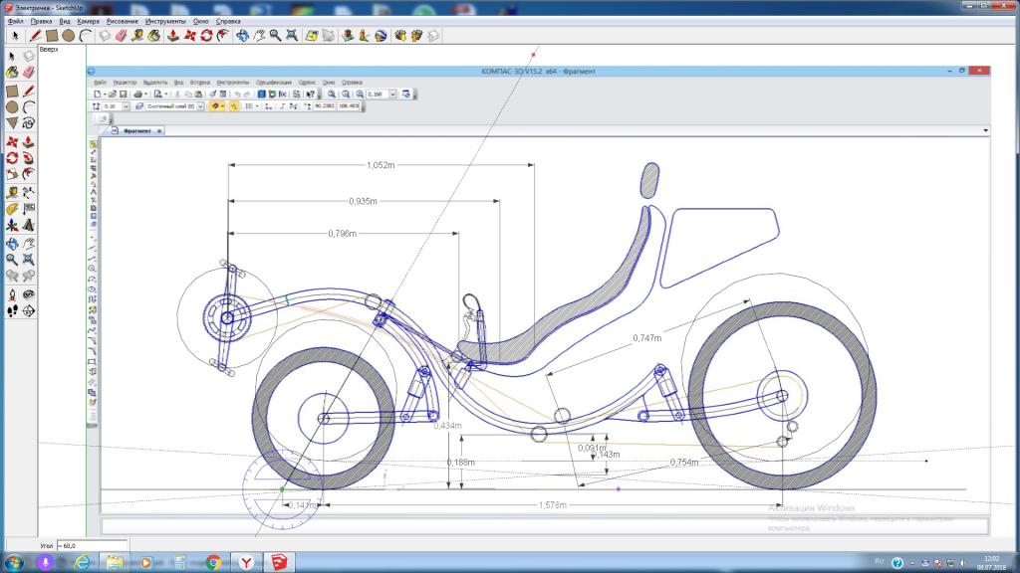Screen dimensions: 1020x573
Task: Select the Scale tool in SketchUp left palette
Action: [x=12, y=174]
